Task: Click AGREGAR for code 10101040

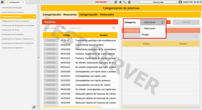Action: tap(51, 94)
